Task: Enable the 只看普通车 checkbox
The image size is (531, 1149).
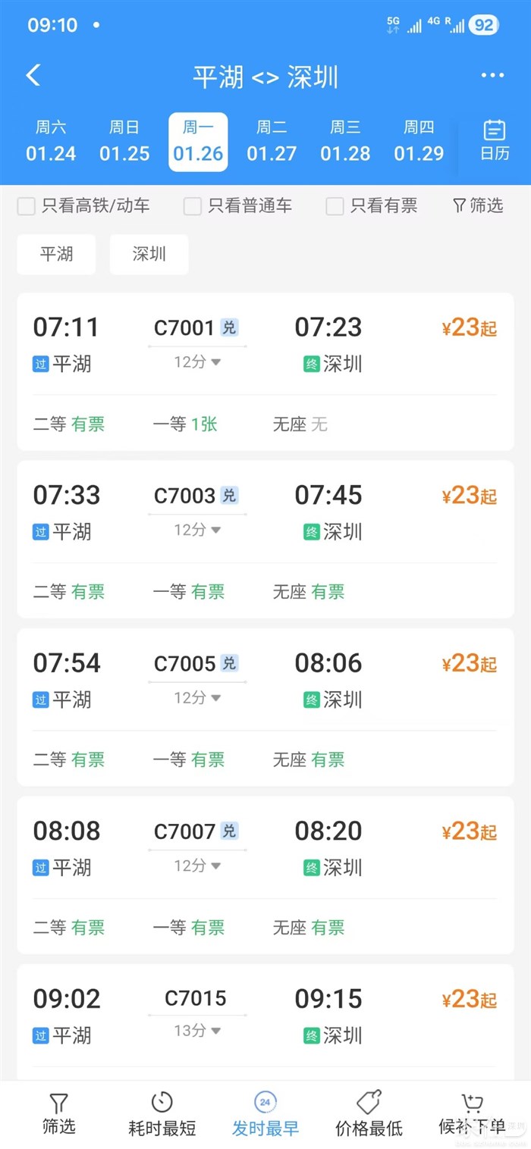Action: pos(193,206)
